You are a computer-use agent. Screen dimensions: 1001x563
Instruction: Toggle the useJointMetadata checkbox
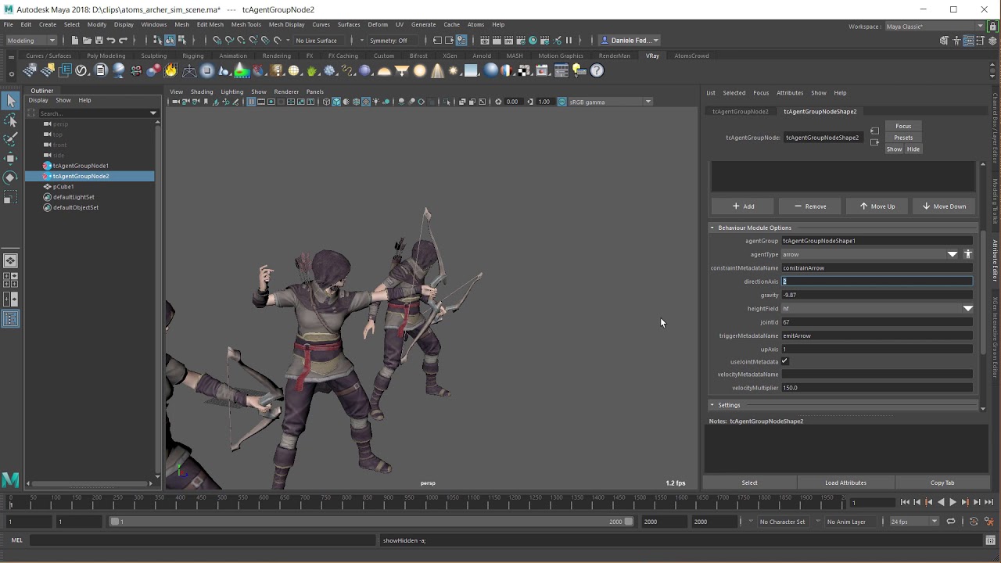coord(784,361)
